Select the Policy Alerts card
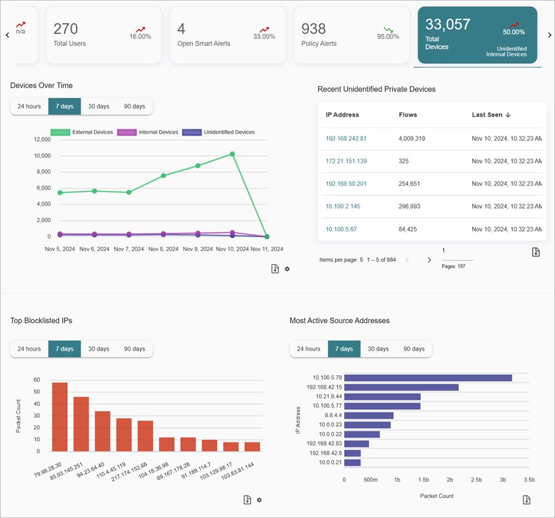The height and width of the screenshot is (518, 555). point(352,35)
